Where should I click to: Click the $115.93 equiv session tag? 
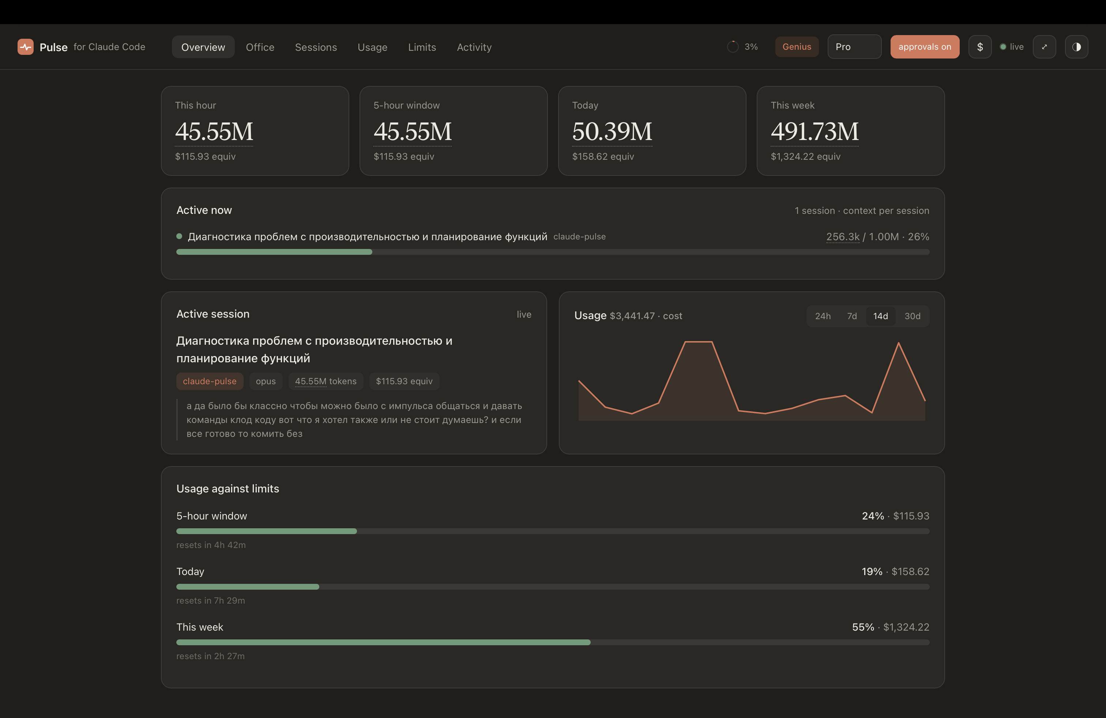click(404, 381)
